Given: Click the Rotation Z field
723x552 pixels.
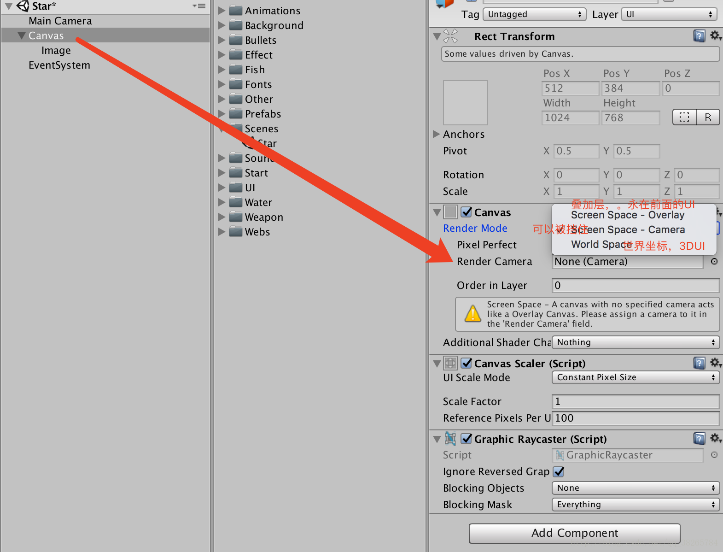Looking at the screenshot, I should point(697,175).
